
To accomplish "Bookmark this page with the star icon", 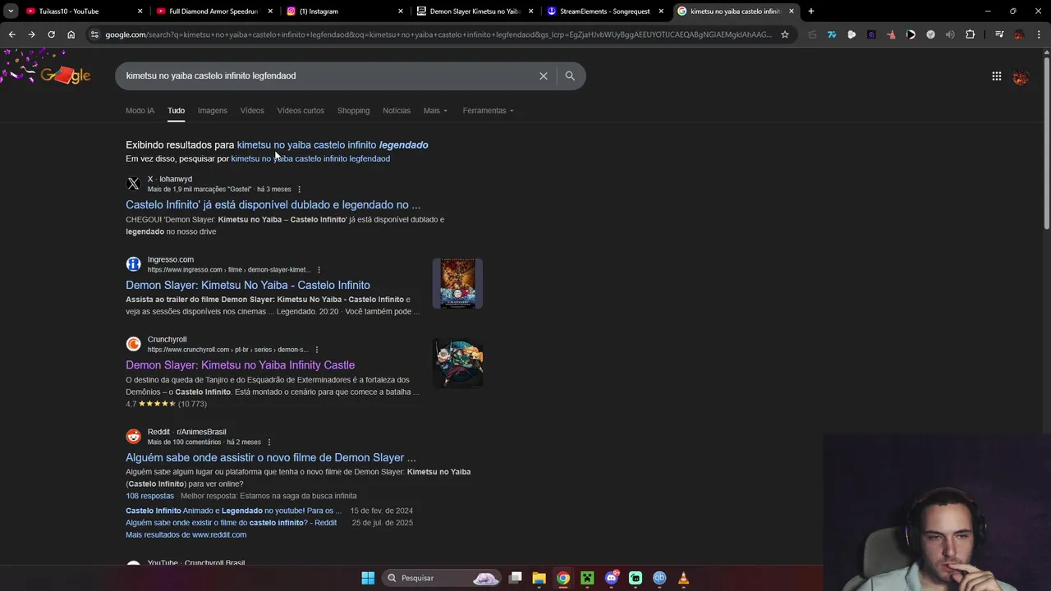I will (785, 34).
